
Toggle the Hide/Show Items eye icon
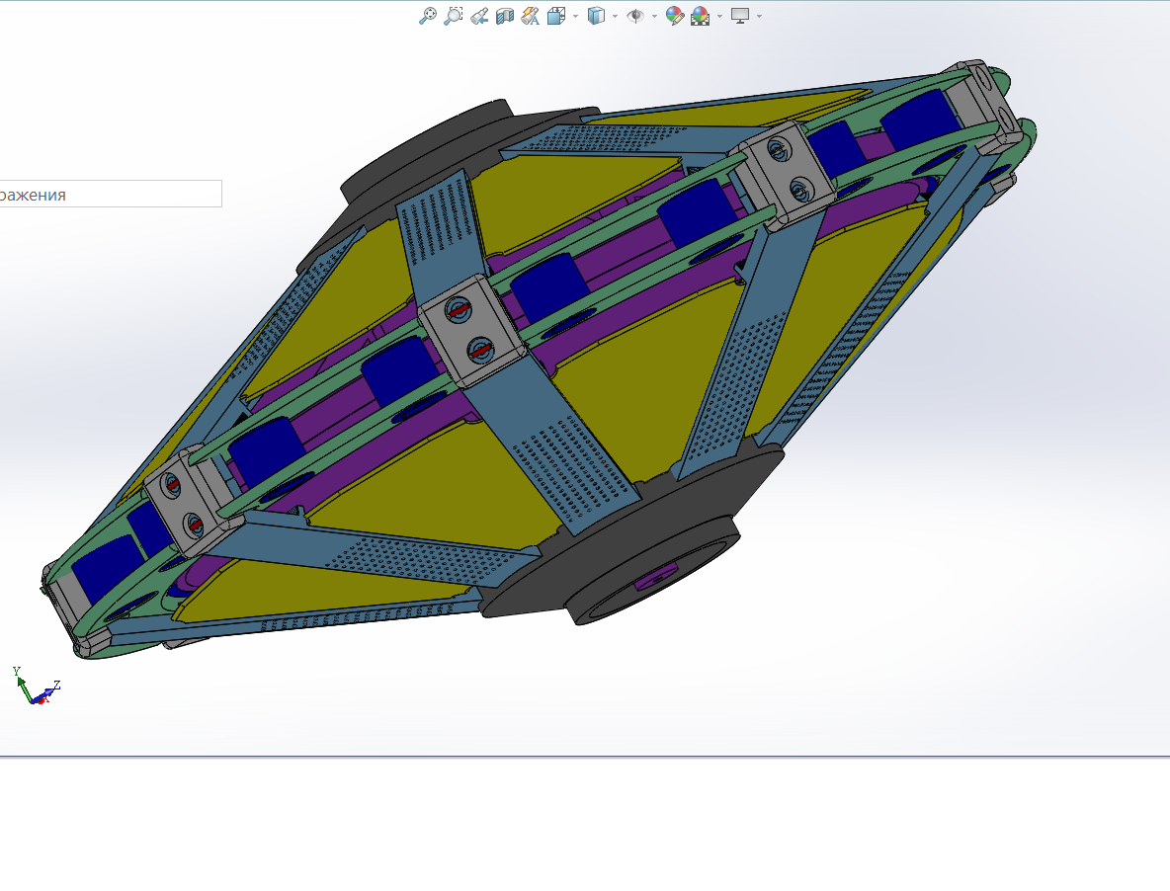pos(635,16)
